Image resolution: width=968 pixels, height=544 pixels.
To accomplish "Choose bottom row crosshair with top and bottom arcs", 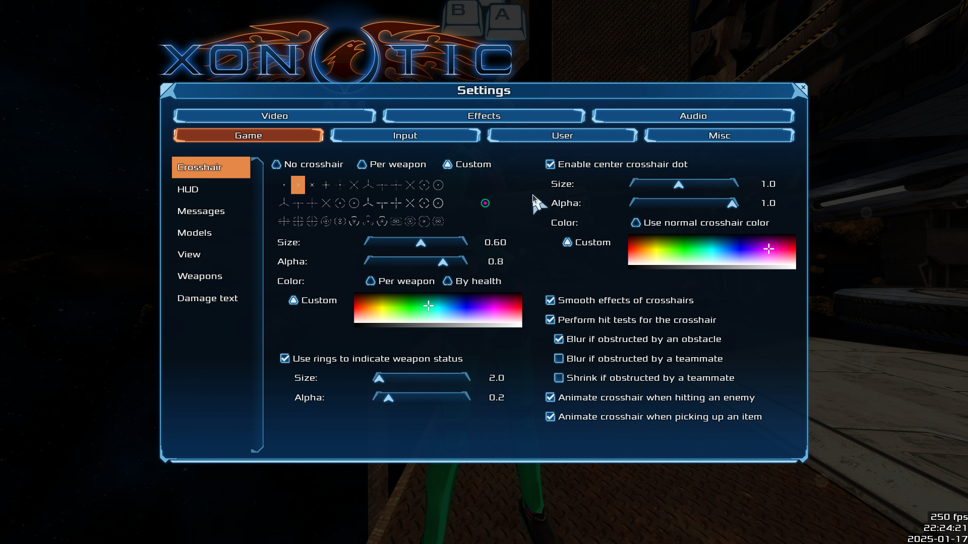I will (354, 221).
